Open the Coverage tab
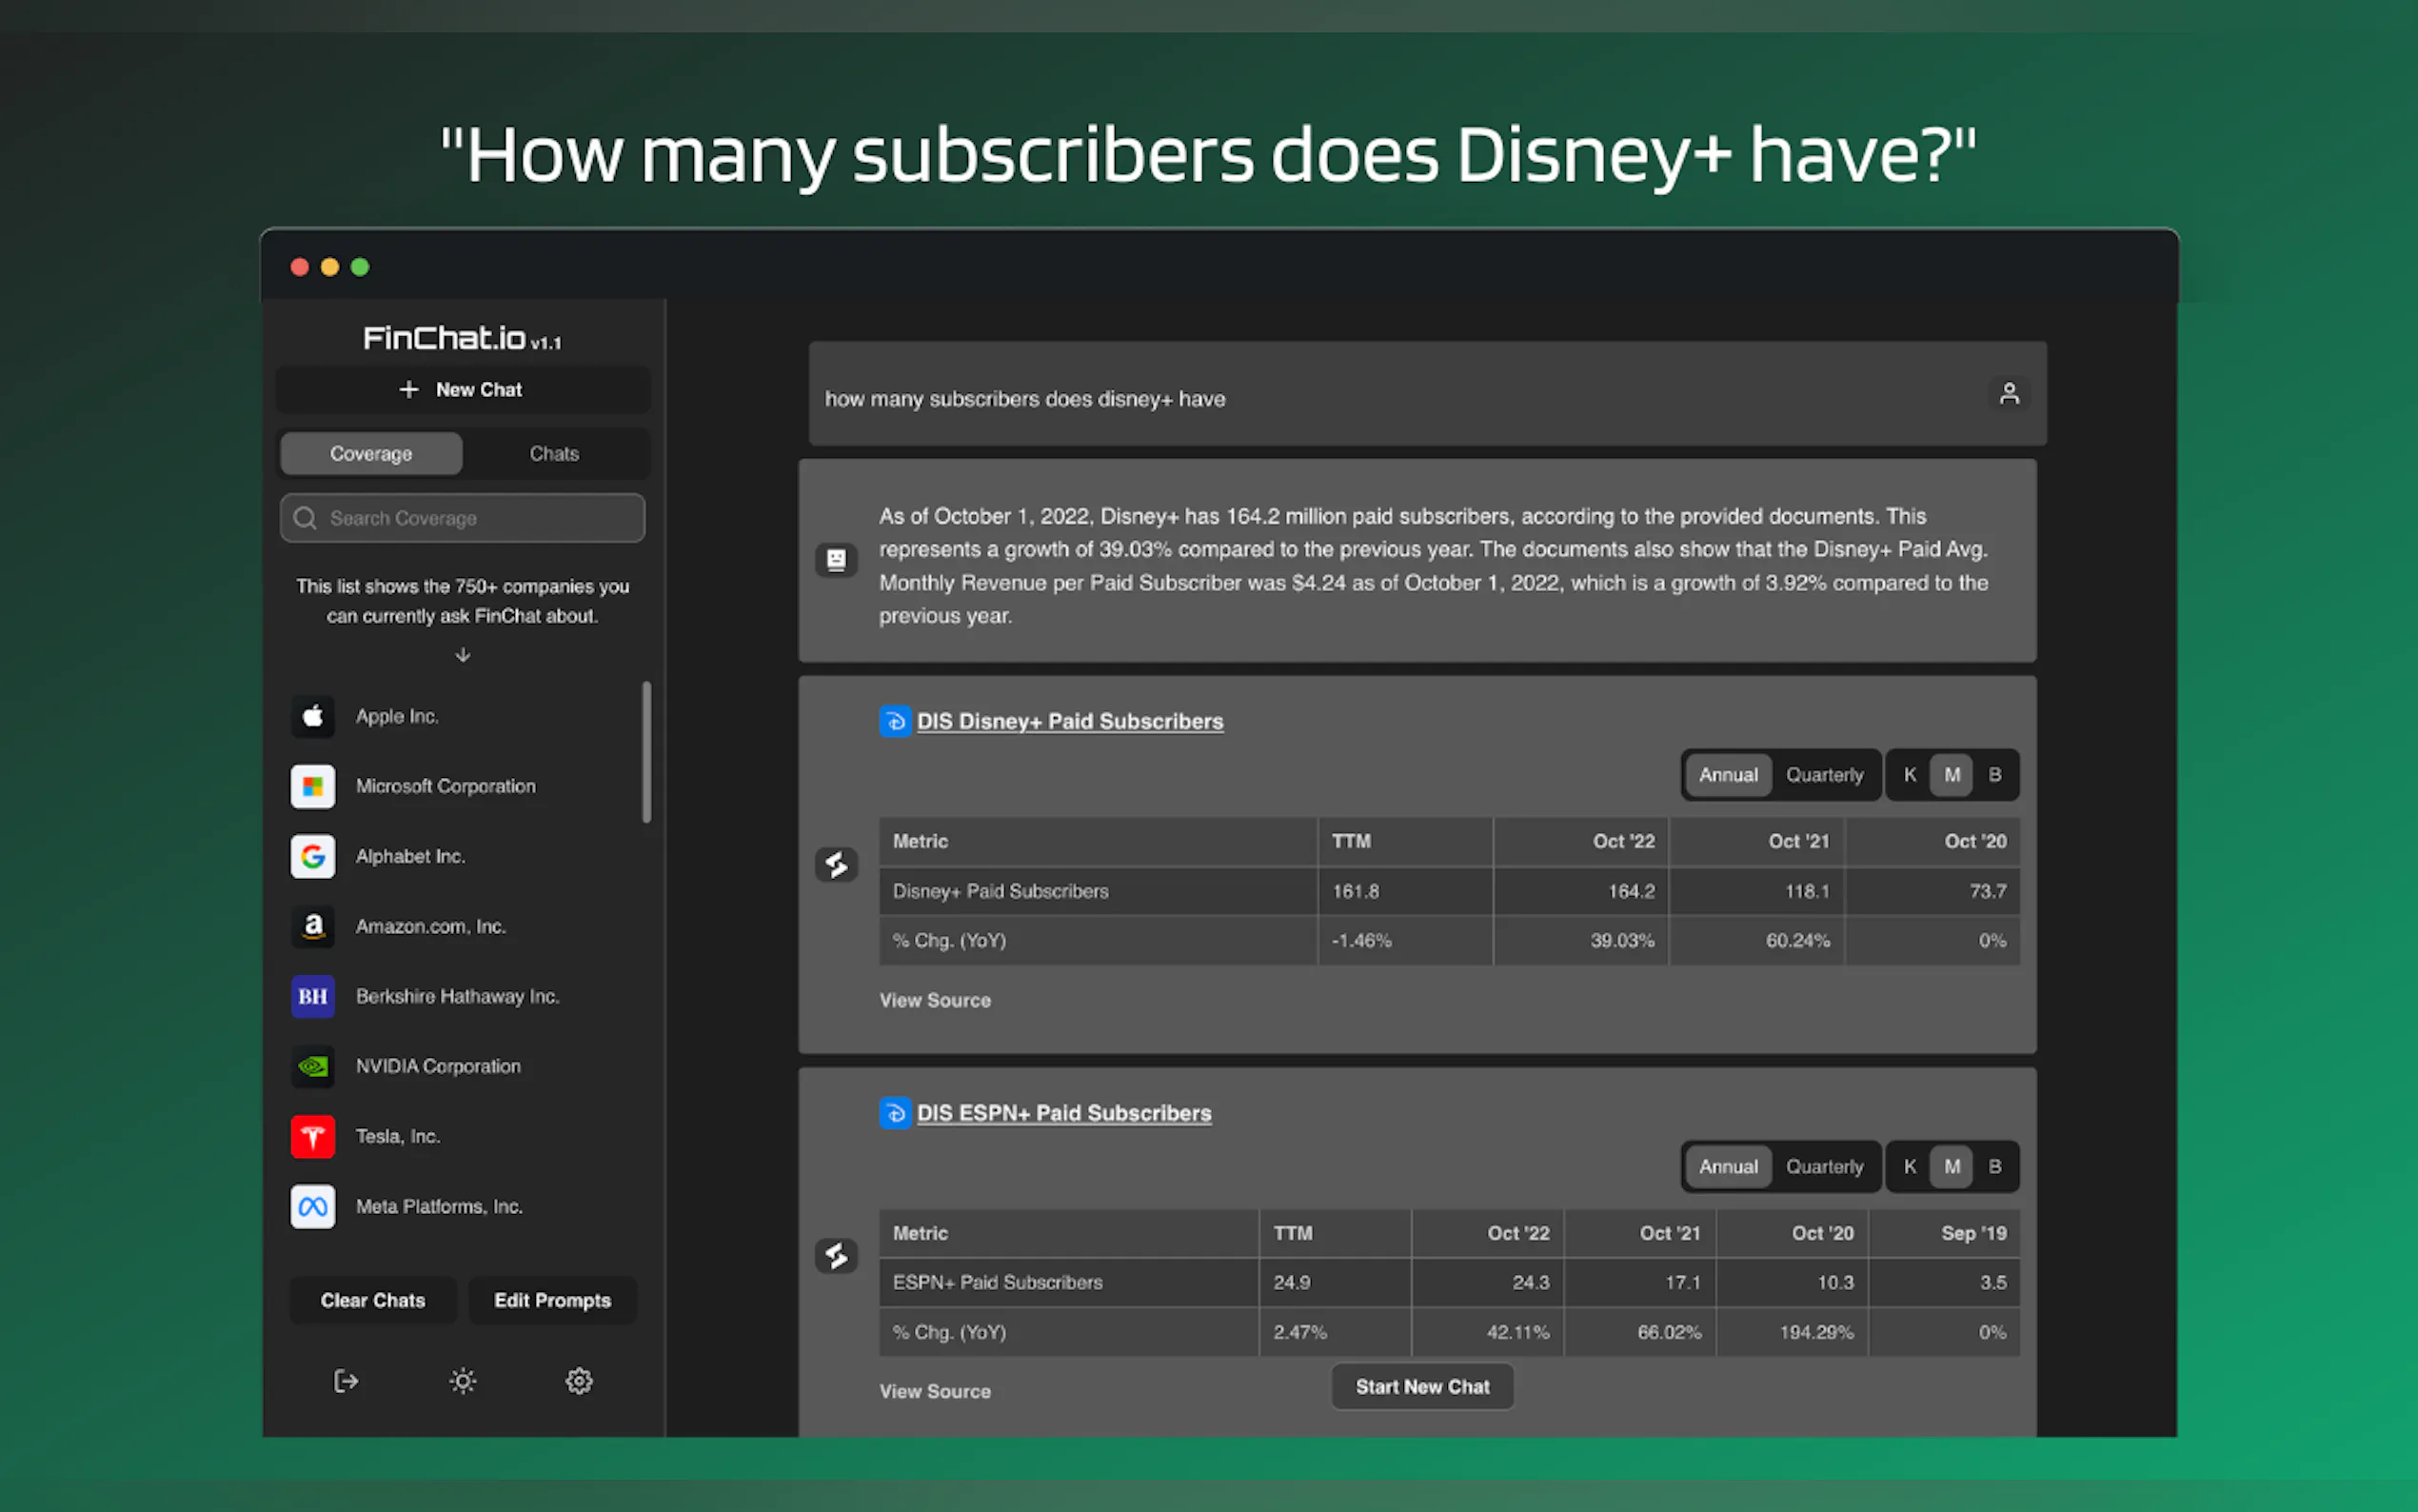The width and height of the screenshot is (2418, 1512). [371, 453]
